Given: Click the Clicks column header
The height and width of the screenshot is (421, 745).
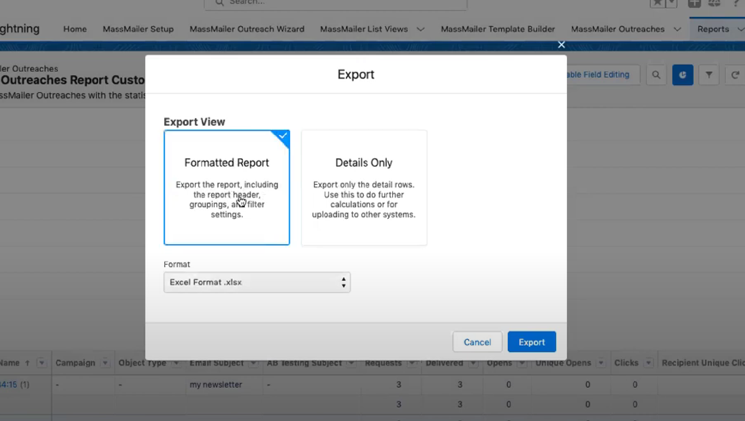Looking at the screenshot, I should point(626,363).
